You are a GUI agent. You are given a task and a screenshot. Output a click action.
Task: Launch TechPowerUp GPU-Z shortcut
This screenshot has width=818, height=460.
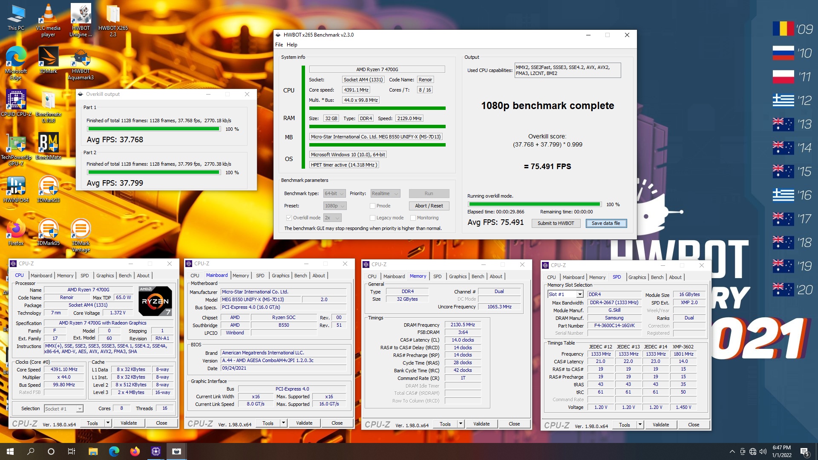pyautogui.click(x=16, y=149)
